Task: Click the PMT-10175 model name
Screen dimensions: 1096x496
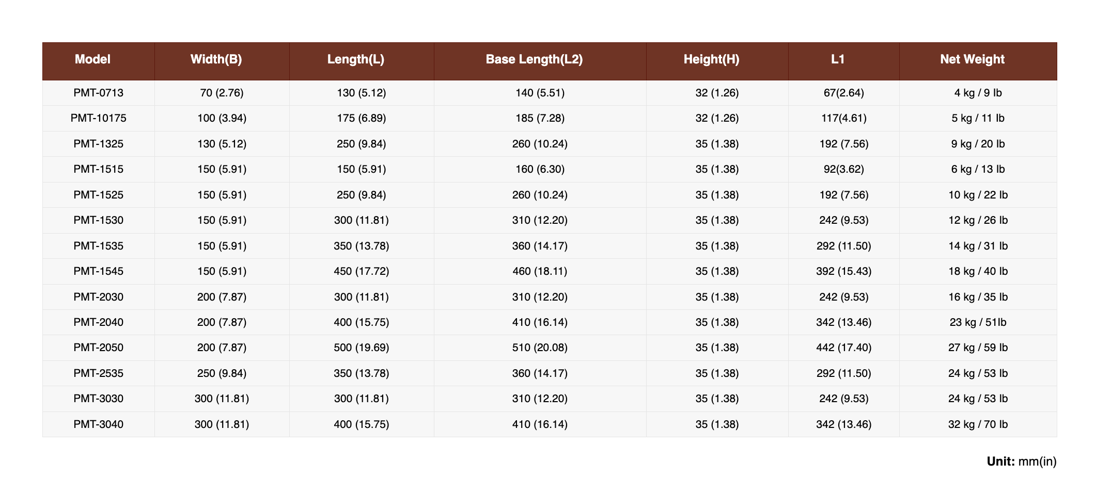Action: click(x=98, y=118)
